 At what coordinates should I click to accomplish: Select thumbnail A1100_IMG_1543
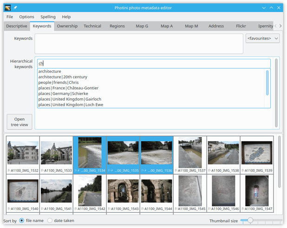123,193
